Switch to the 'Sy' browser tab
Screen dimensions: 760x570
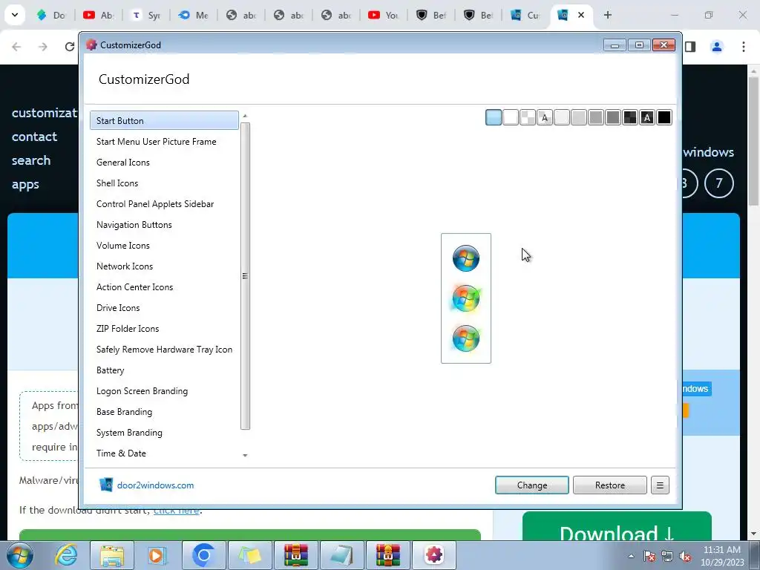(146, 15)
